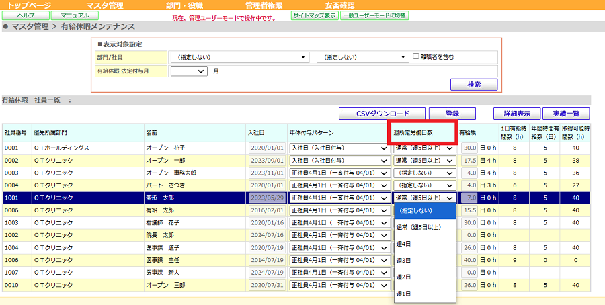Click the department ＯＴホールディングス
This screenshot has width=605, height=305.
[62, 148]
